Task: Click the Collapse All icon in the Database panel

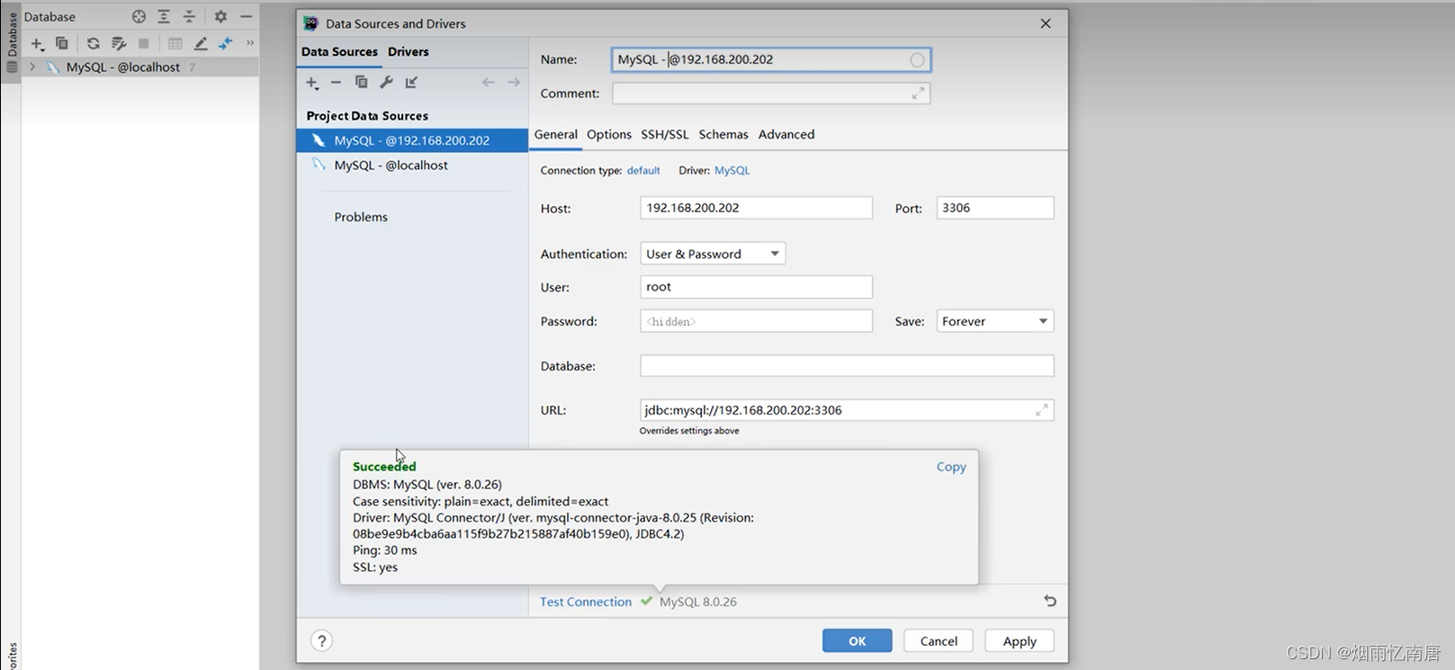Action: [189, 16]
